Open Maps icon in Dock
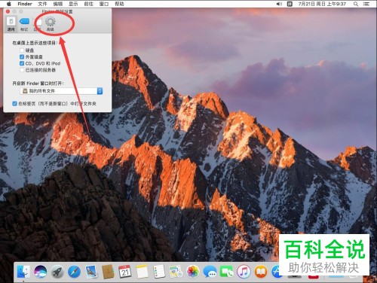Viewport: 377px width, 283px height. point(176,272)
